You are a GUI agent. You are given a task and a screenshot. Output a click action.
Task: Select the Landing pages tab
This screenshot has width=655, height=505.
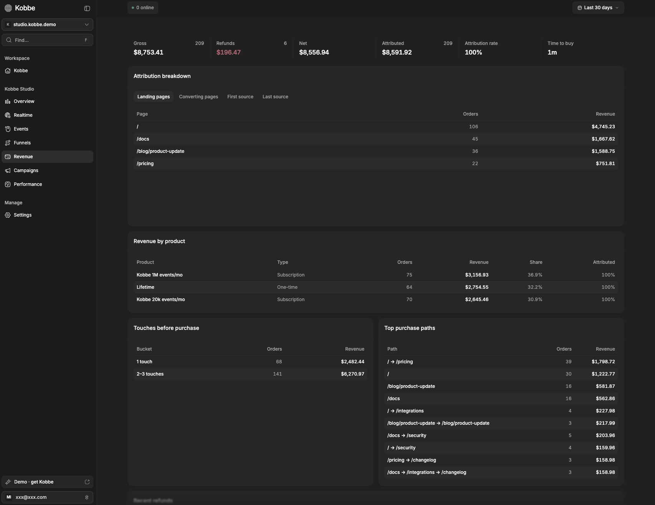tap(154, 97)
